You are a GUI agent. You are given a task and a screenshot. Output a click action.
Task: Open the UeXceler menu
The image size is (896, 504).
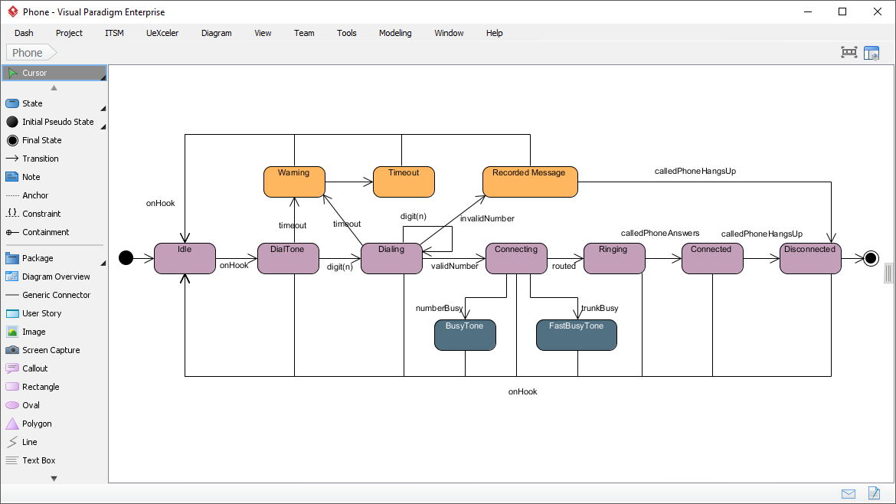click(x=162, y=33)
